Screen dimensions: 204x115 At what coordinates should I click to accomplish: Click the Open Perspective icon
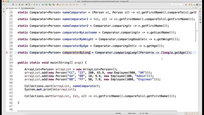186,5
